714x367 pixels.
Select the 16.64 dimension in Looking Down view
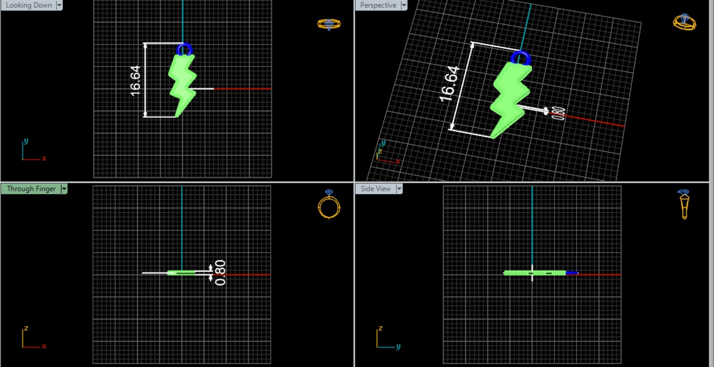coord(136,80)
